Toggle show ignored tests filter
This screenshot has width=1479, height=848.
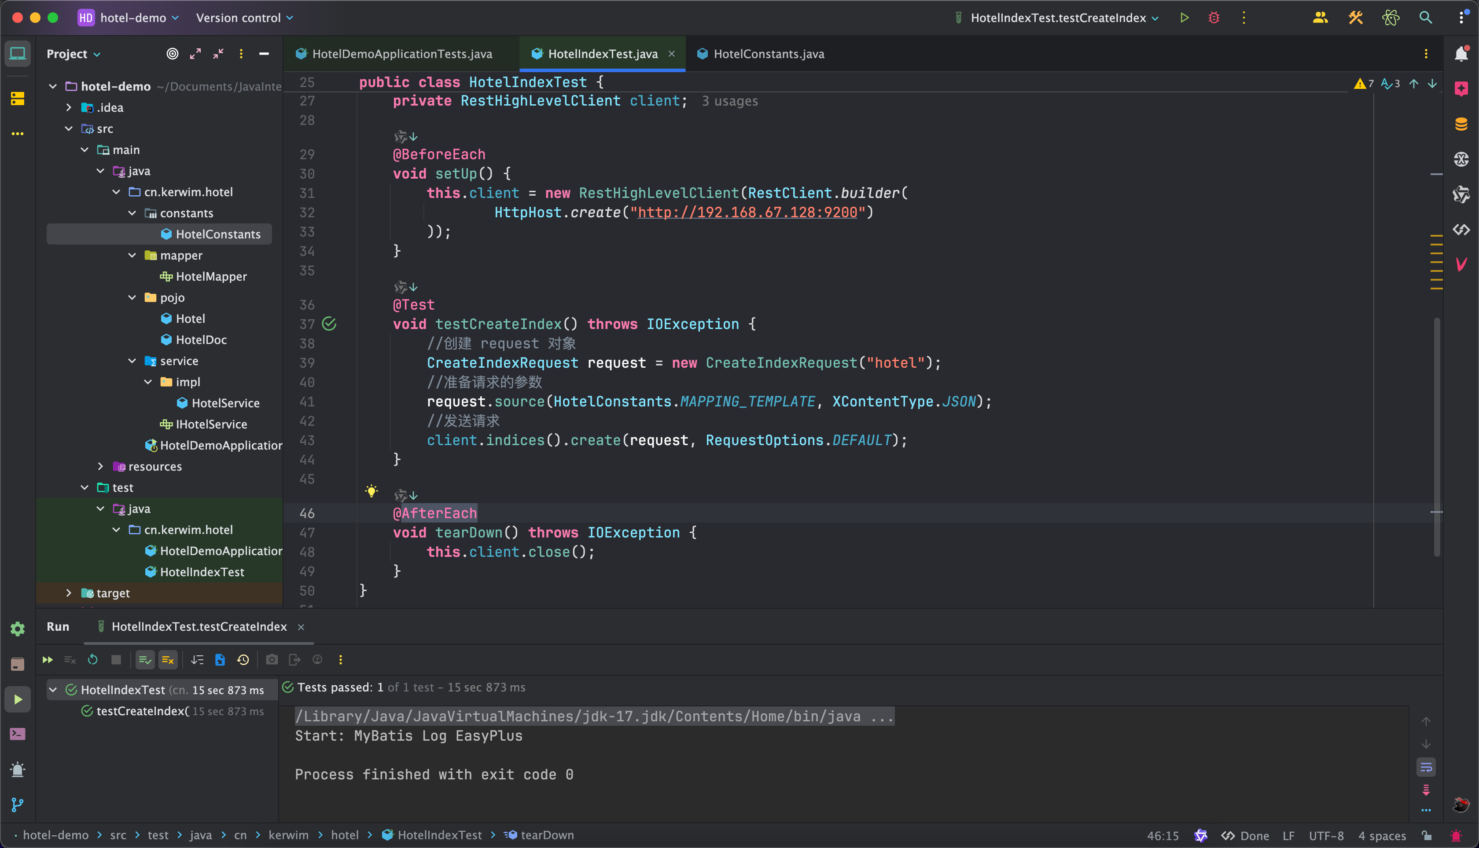pos(168,659)
